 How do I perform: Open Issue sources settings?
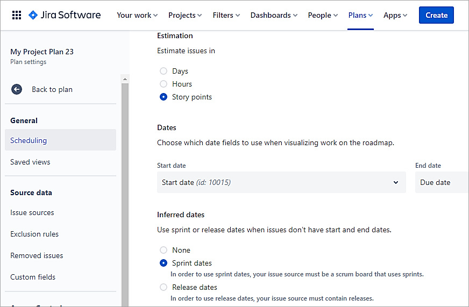pos(32,212)
